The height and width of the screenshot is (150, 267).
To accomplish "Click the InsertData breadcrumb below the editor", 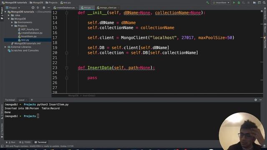I will [x=89, y=95].
